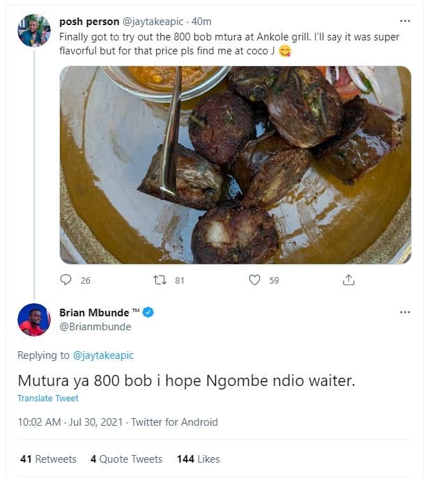Screen dimensions: 432x478
Task: Open the blue verified badge next to Brian Mbunde
Action: click(x=148, y=313)
